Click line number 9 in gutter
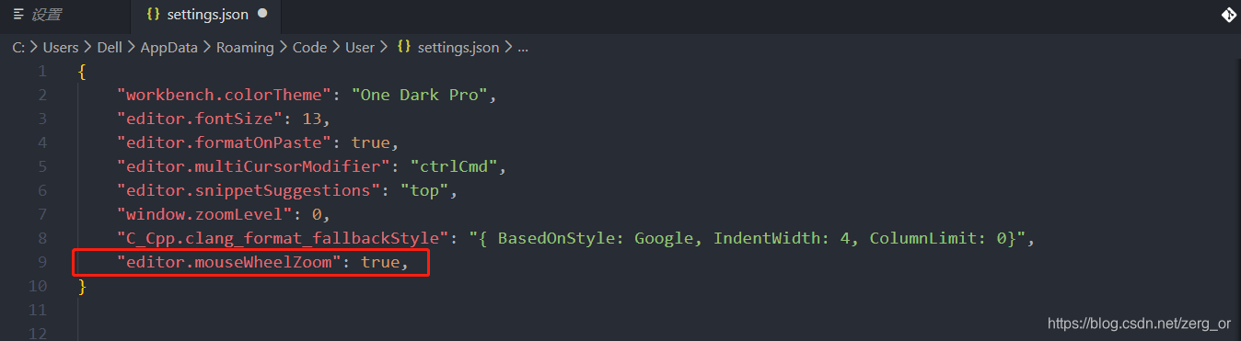The width and height of the screenshot is (1241, 341). point(42,262)
